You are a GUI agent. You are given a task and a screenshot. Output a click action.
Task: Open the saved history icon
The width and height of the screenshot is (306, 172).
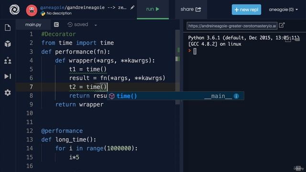pyautogui.click(x=70, y=24)
